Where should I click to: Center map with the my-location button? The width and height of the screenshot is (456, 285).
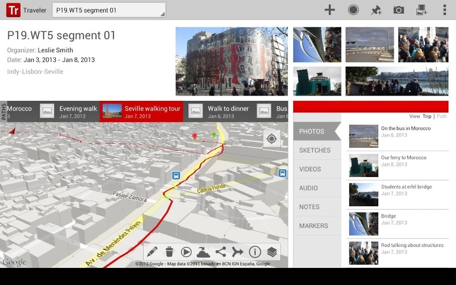pyautogui.click(x=272, y=139)
